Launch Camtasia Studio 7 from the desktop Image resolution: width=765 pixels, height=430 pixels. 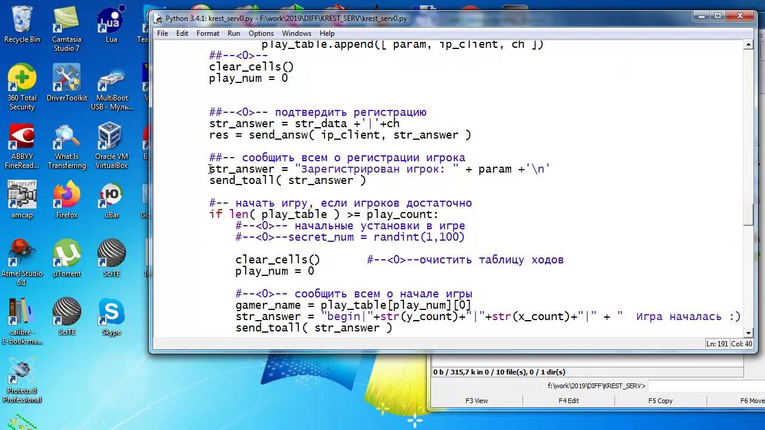tap(66, 29)
